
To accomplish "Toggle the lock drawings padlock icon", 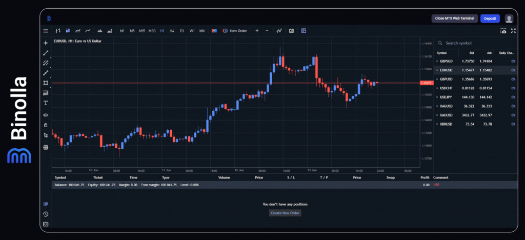I will point(46,125).
